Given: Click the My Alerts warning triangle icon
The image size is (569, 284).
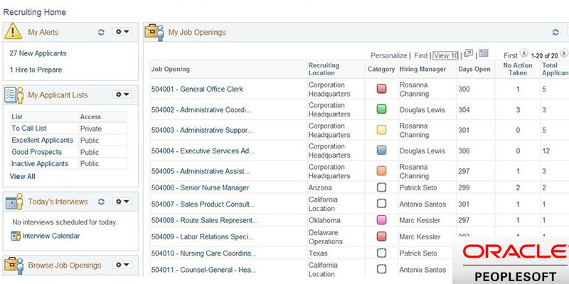Looking at the screenshot, I should (14, 31).
